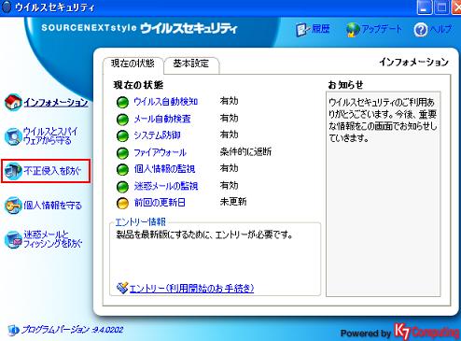The width and height of the screenshot is (461, 341).
Task: Open the インフォメーション sidebar link
Action: 56,103
